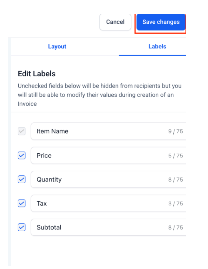Cancel the label edits

115,22
